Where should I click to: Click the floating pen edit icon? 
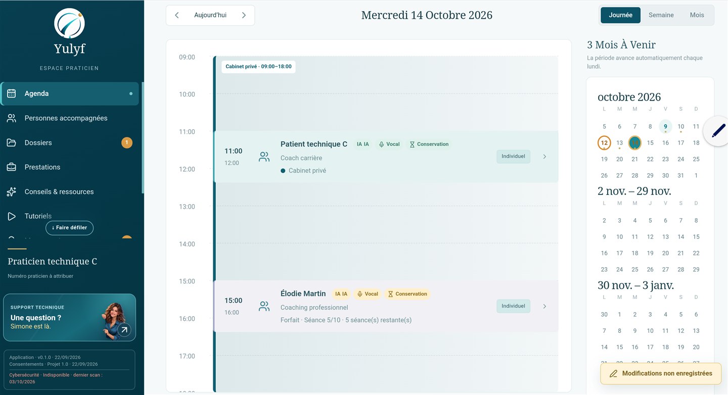tap(718, 131)
